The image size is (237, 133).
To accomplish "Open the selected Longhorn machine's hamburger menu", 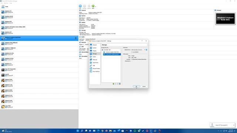I will pyautogui.click(x=76, y=38).
